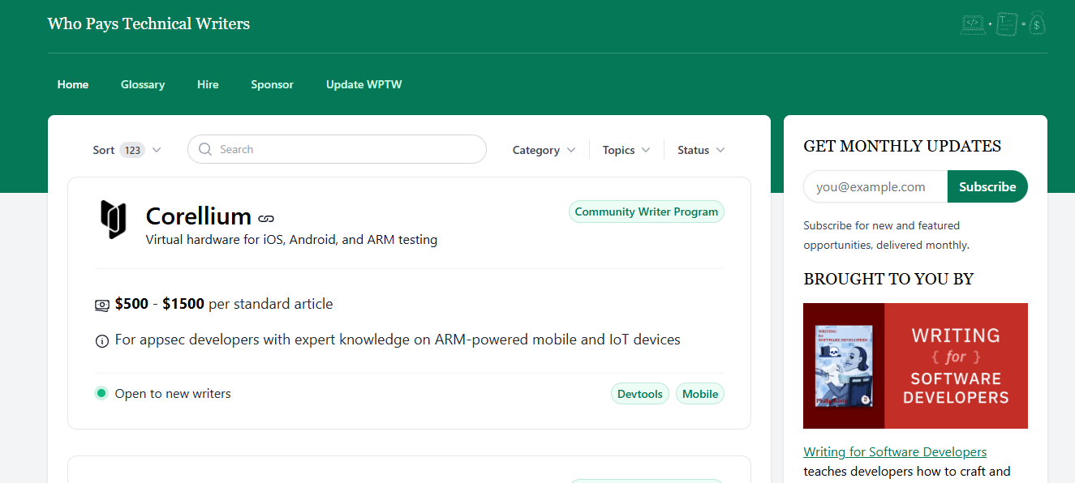Screen dimensions: 1075x483
Task: Click the Subscribe button
Action: click(987, 186)
